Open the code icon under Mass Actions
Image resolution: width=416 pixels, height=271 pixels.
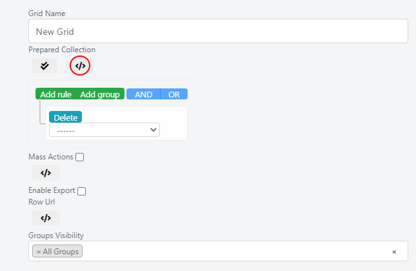pyautogui.click(x=46, y=173)
